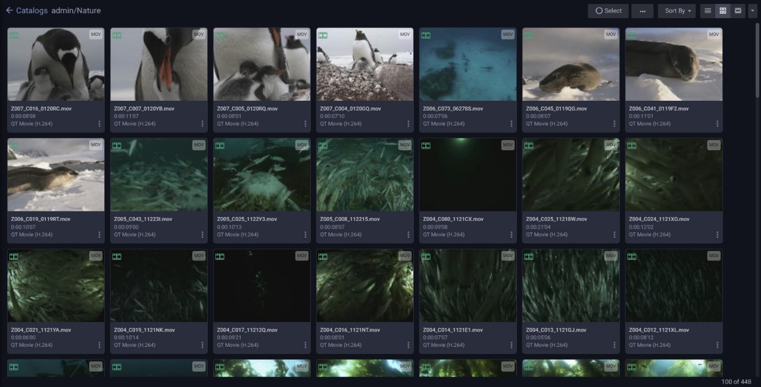
Task: Open the Z005_C025_1122Y3 fish thumbnail
Action: 262,175
